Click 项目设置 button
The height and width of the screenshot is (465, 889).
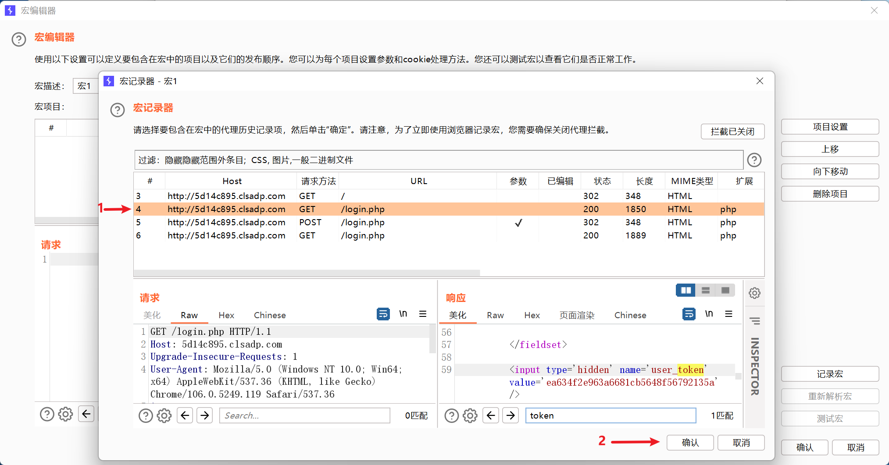pyautogui.click(x=830, y=127)
